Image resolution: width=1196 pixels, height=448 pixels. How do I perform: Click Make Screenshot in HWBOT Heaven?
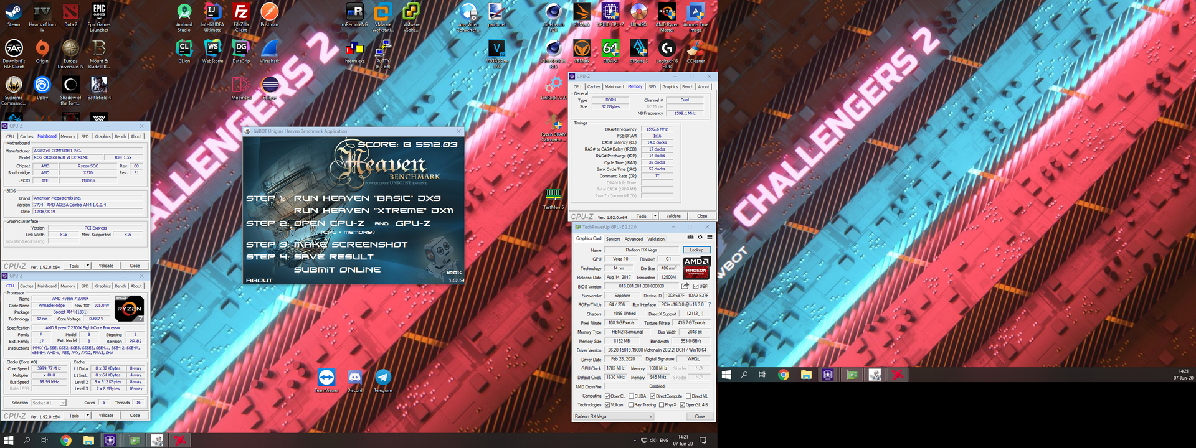pyautogui.click(x=351, y=245)
